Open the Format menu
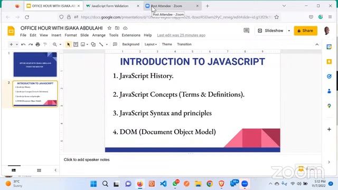The height and width of the screenshot is (190, 338). click(71, 35)
